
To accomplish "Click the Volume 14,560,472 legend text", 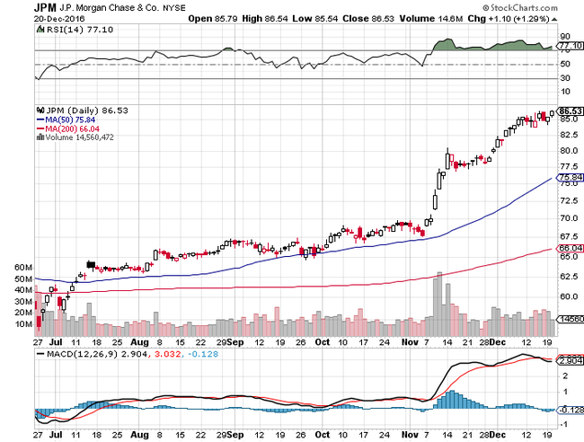I will point(79,137).
